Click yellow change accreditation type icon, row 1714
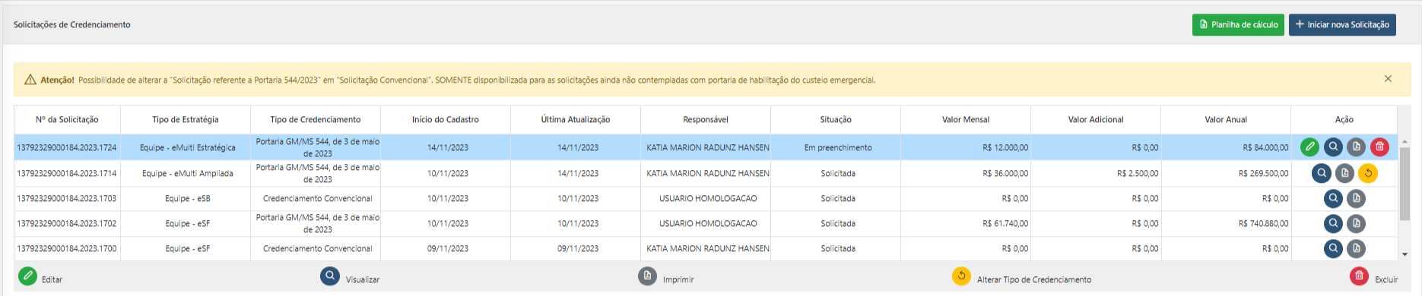This screenshot has width=1422, height=296. pyautogui.click(x=1367, y=173)
